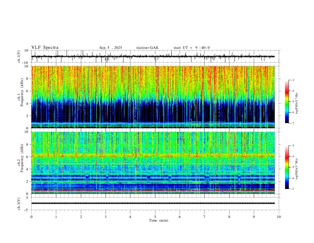Click the "VLF Spectra" plot title

(45, 48)
